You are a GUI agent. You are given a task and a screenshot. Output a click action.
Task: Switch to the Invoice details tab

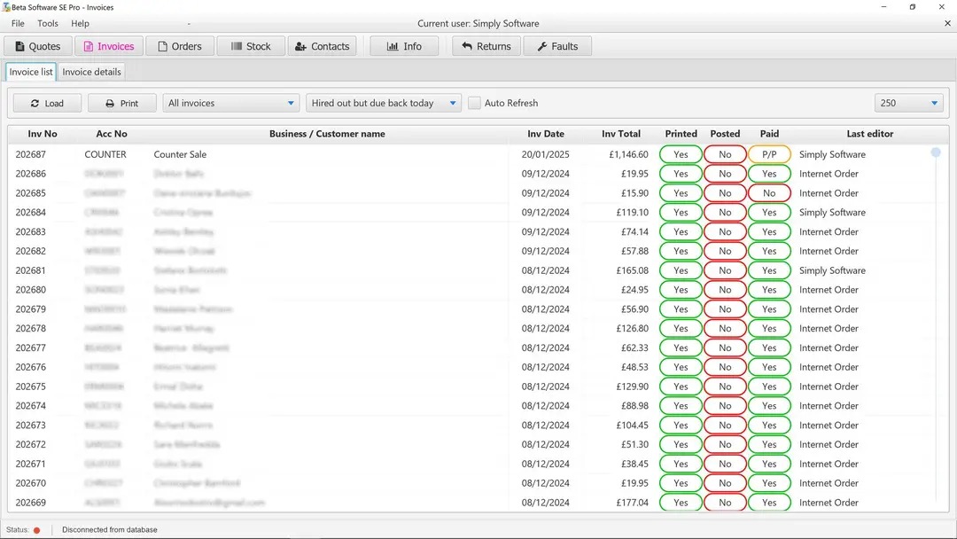[x=91, y=72]
